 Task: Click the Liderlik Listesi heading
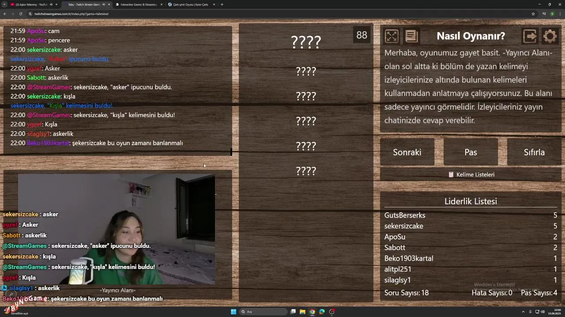471,202
